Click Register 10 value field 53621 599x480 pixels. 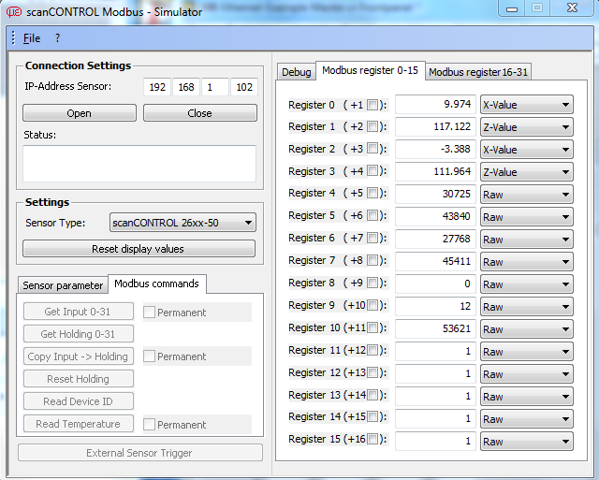tap(435, 328)
